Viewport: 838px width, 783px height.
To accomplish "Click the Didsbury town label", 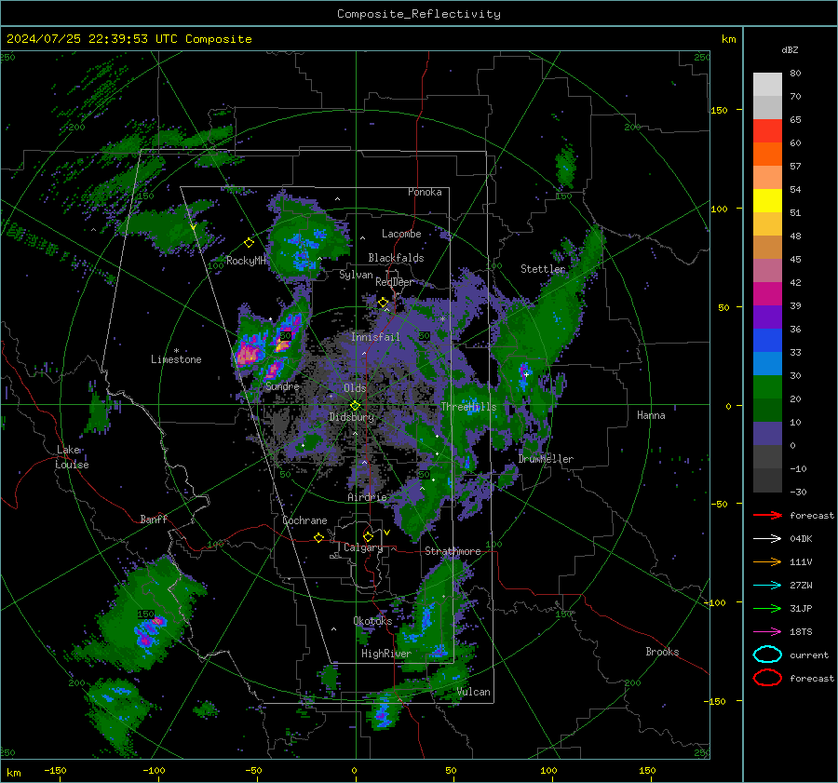I will (x=352, y=417).
